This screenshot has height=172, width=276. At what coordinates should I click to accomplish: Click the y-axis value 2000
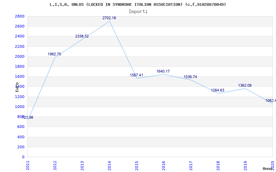click(20, 56)
